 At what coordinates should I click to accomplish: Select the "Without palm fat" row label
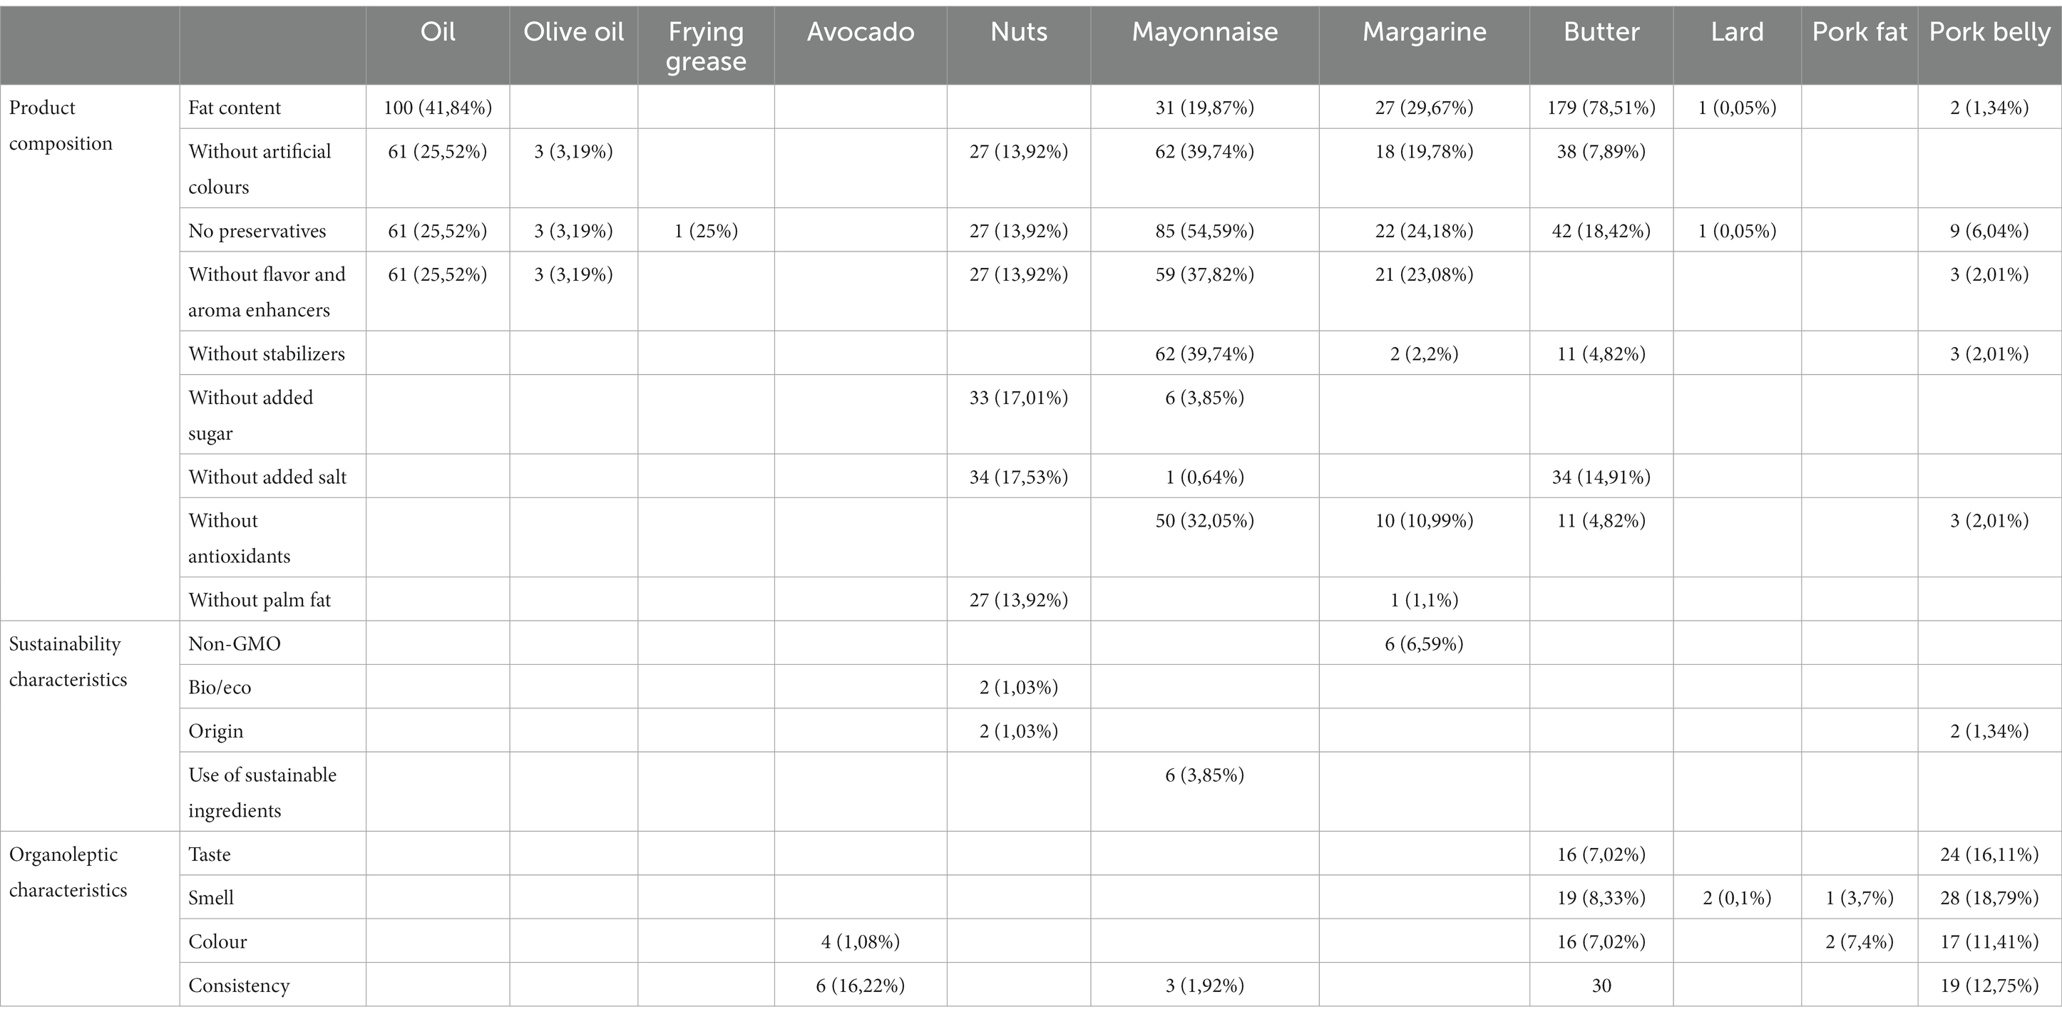coord(260,601)
